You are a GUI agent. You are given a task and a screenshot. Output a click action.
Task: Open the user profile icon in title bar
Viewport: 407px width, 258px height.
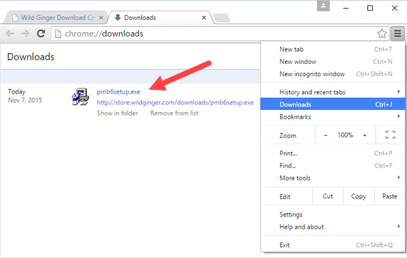tap(323, 5)
